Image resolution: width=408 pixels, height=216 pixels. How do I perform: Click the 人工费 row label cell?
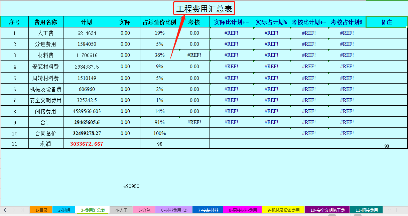[46, 33]
